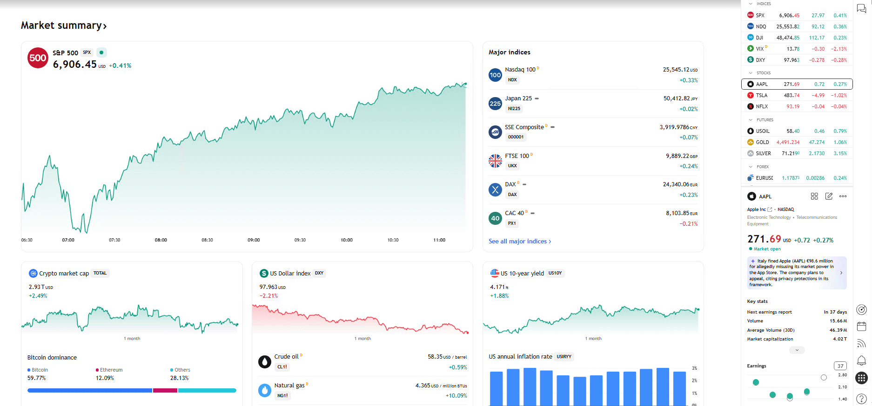Click the Japan 225 logo icon
The width and height of the screenshot is (872, 406).
(495, 104)
